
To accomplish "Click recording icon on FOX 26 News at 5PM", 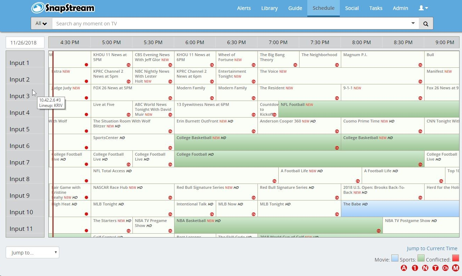I will click(170, 98).
